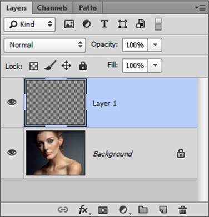Switch to the Channels tab

click(52, 8)
